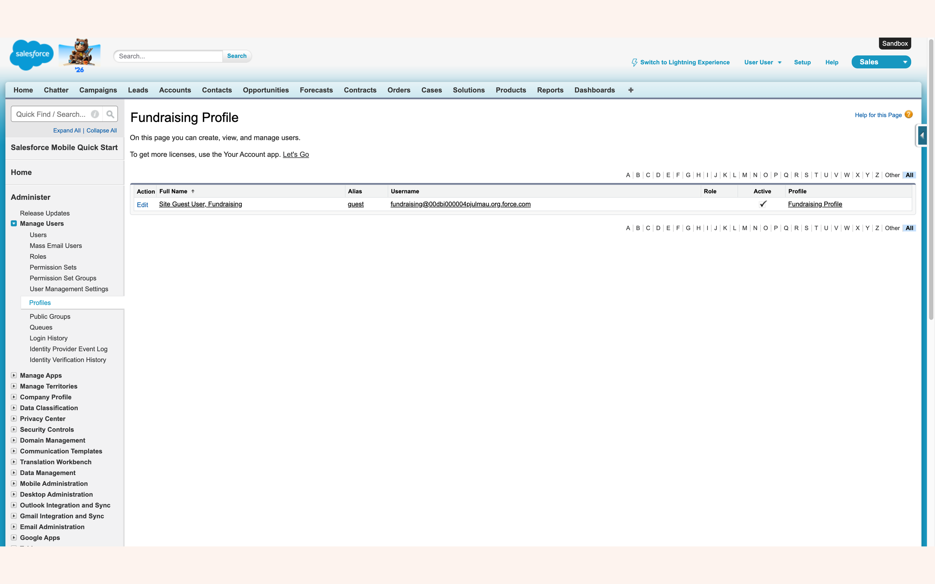This screenshot has height=584, width=935.
Task: Open Mass Email Users item
Action: (x=56, y=246)
